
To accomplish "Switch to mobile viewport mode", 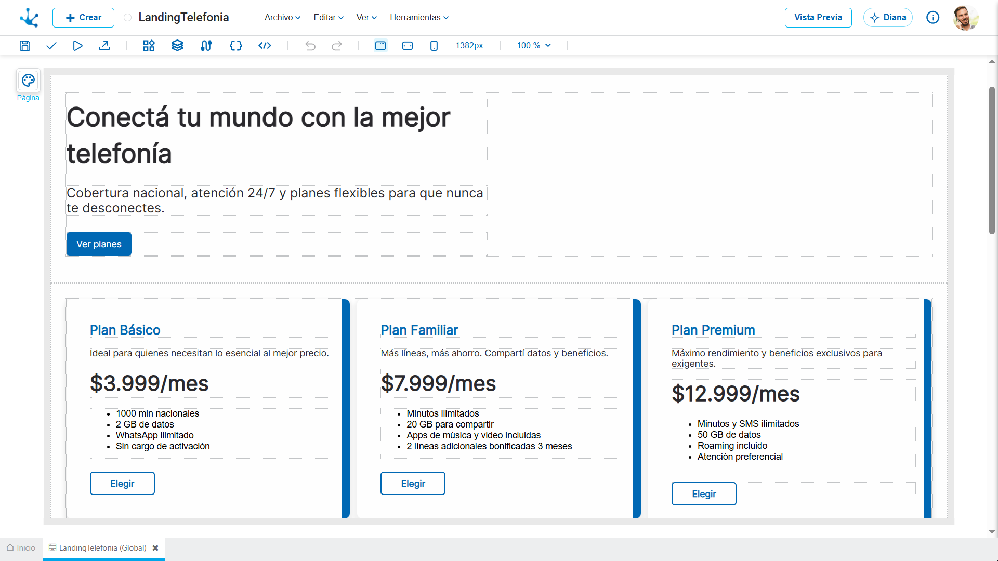I will point(434,46).
